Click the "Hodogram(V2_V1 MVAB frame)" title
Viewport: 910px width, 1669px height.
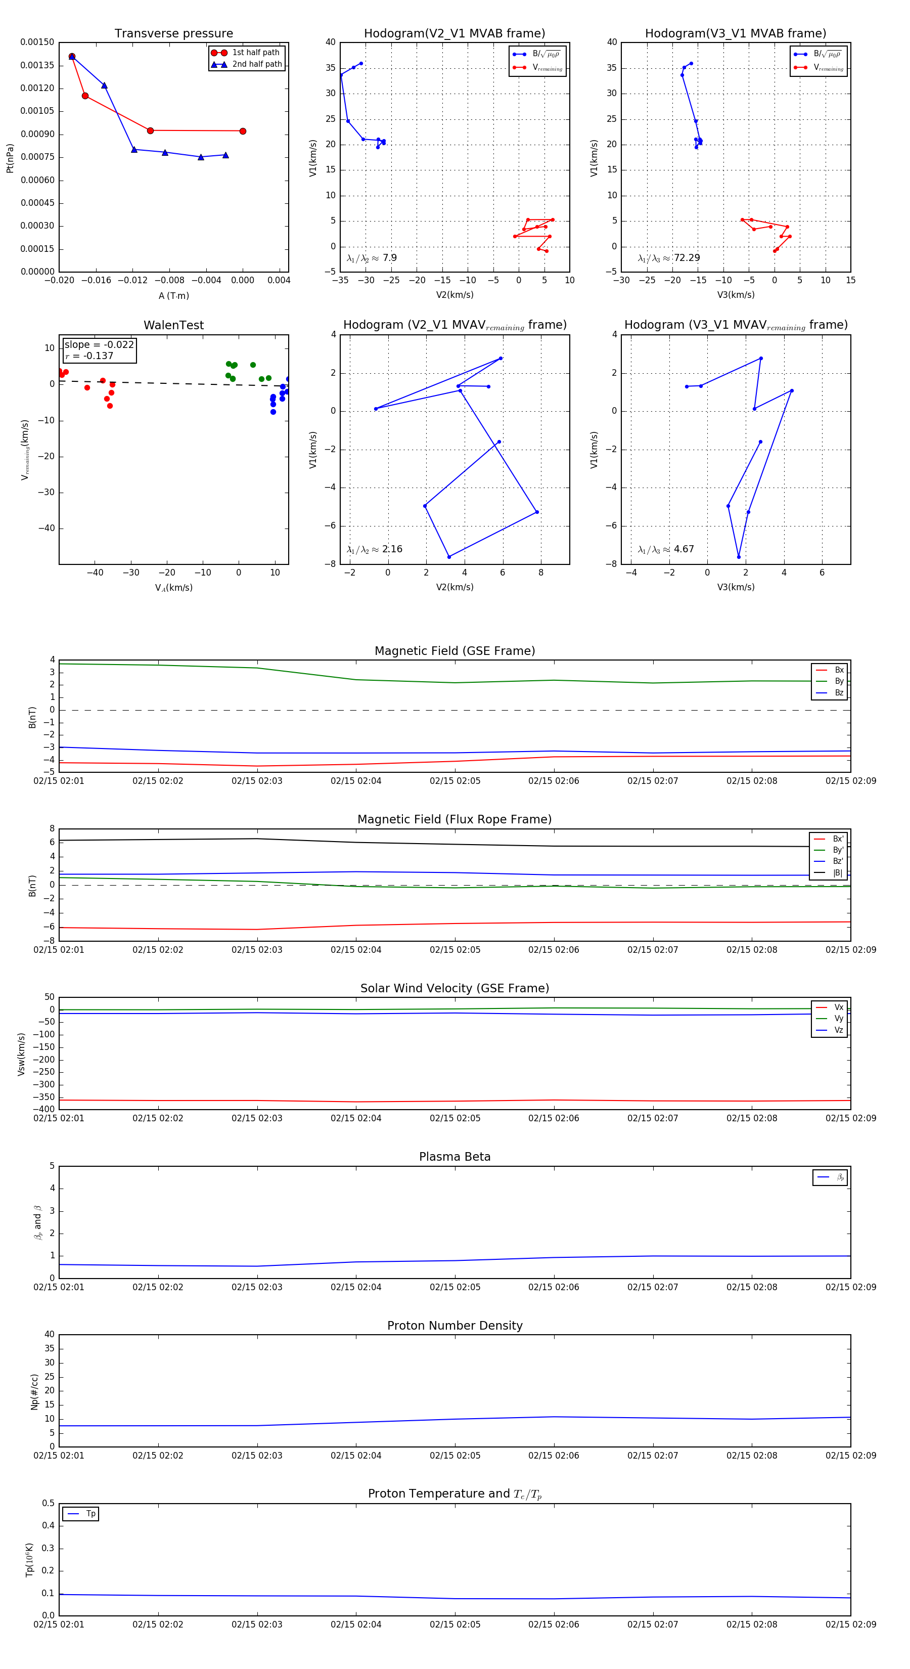(x=454, y=34)
